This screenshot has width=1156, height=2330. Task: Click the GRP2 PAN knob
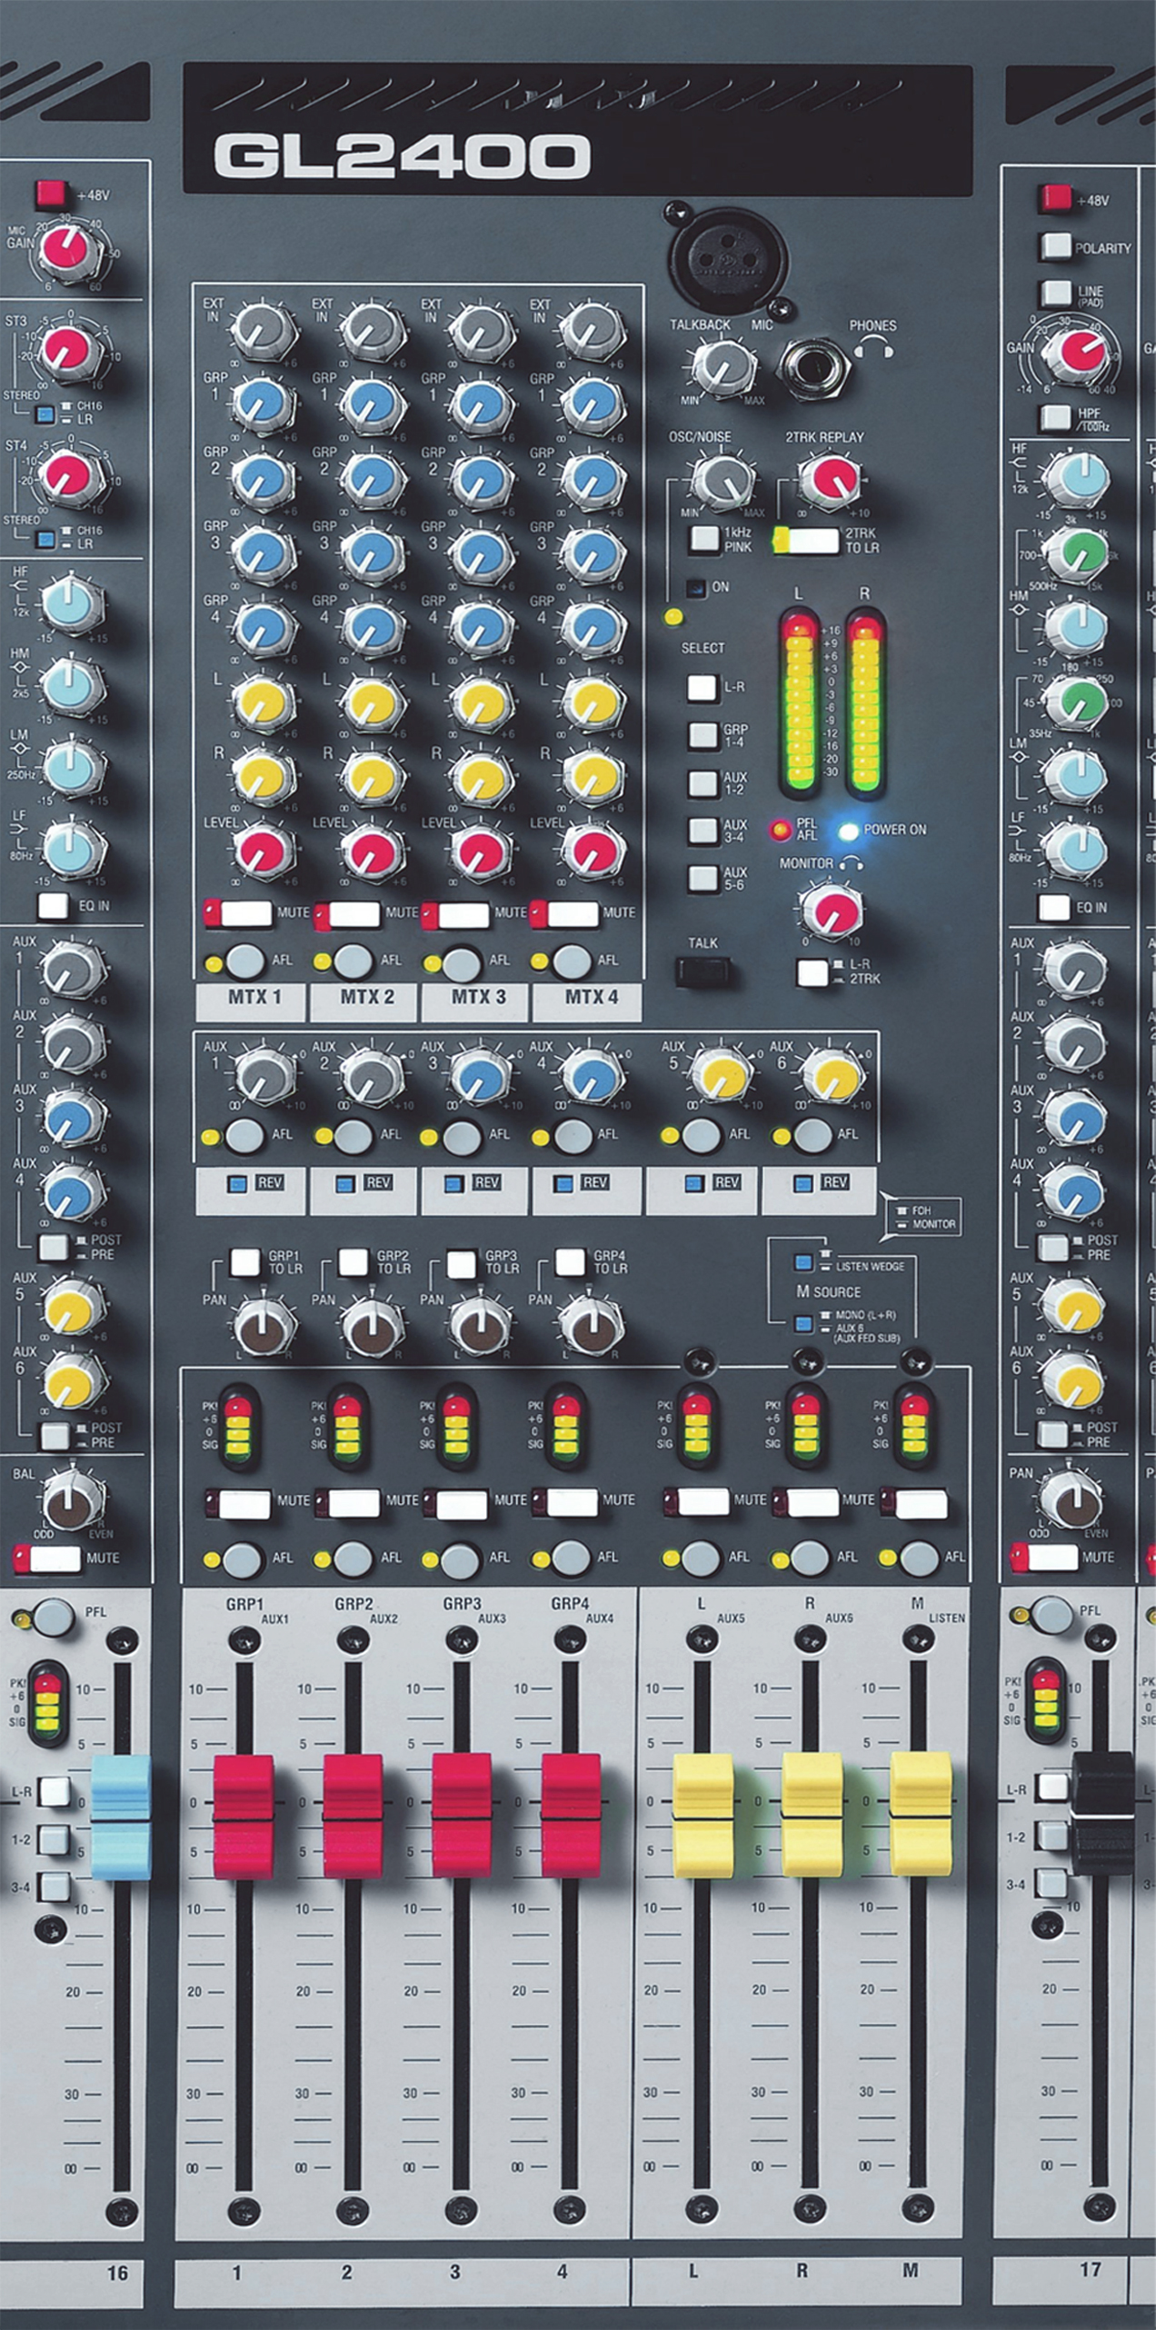(372, 1328)
